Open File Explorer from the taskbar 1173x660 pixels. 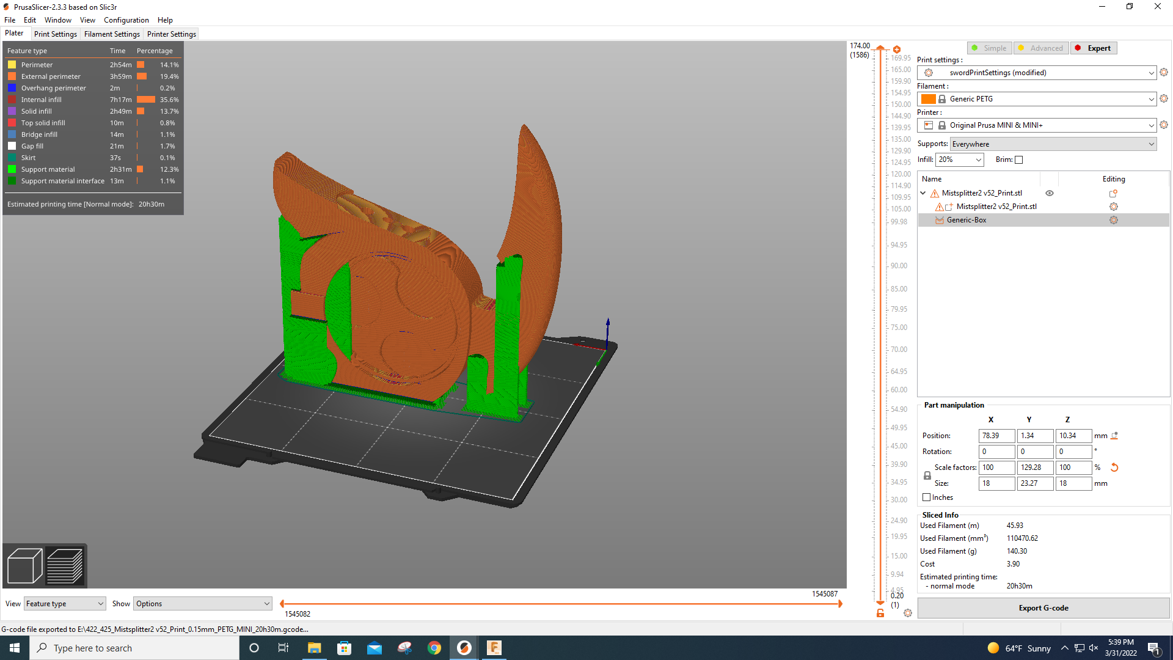[314, 648]
